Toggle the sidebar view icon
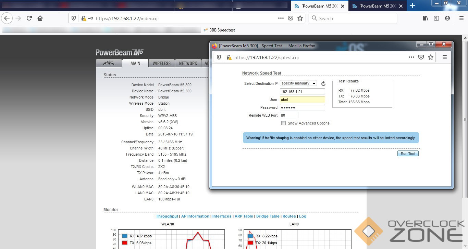Screen dimensions: 468x249 (x=436, y=18)
